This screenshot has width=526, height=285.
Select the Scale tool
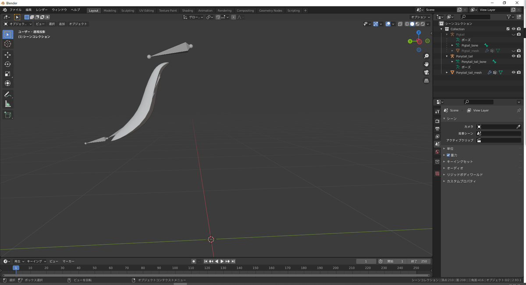coord(7,74)
